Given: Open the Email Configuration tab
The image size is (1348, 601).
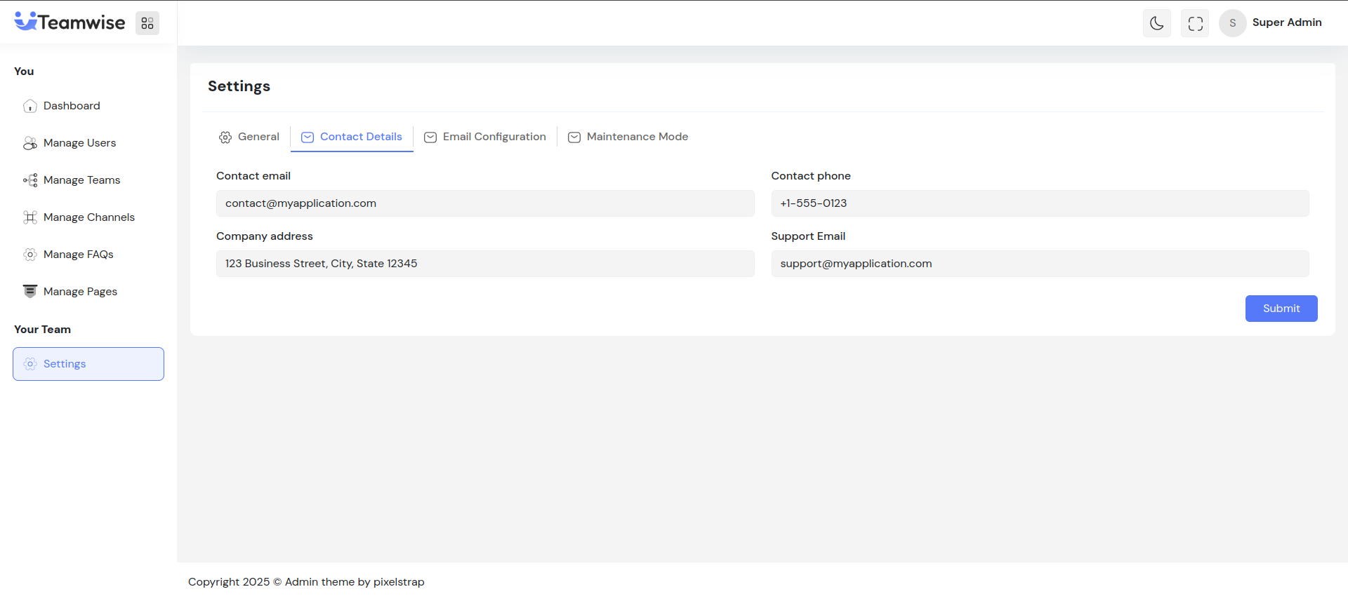Looking at the screenshot, I should pos(485,137).
